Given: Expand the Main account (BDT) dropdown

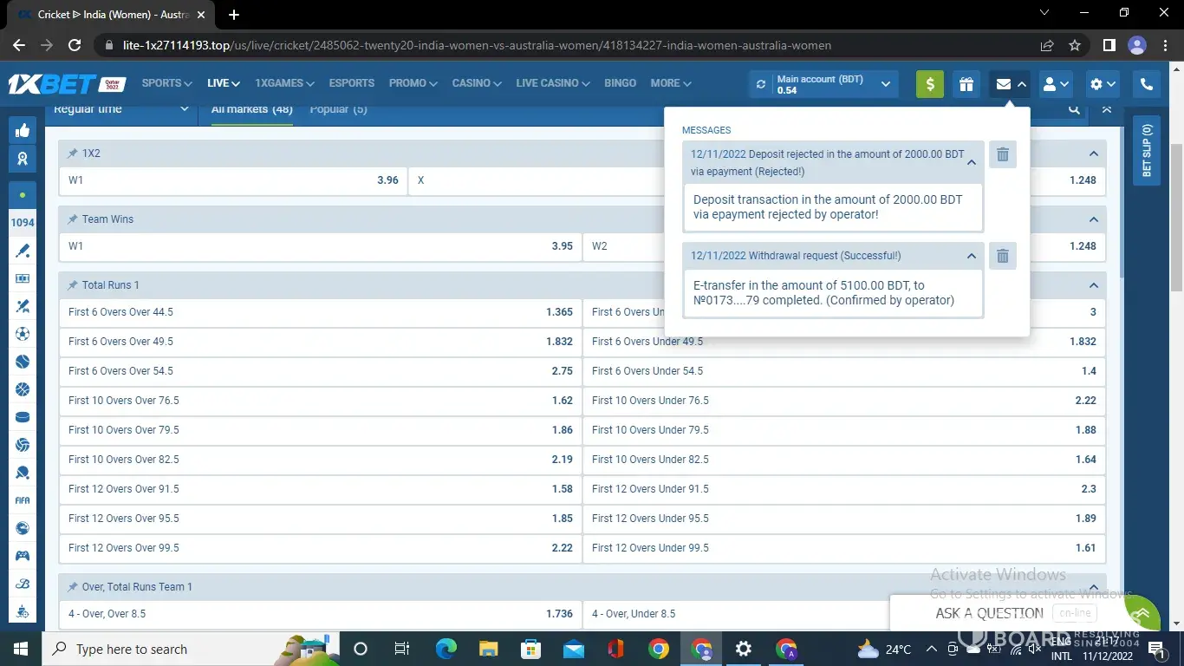Looking at the screenshot, I should (x=885, y=84).
